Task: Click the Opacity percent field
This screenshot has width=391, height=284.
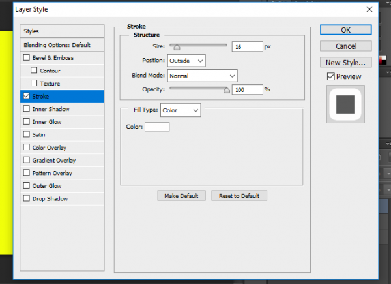Action: [x=248, y=89]
